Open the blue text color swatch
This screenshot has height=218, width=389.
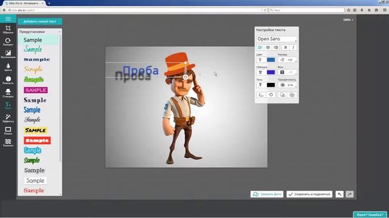click(270, 60)
